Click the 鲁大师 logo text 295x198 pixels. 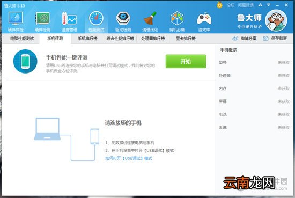tap(249, 18)
